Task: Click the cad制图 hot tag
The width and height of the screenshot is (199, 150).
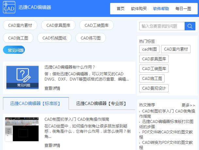Action: pos(149,49)
